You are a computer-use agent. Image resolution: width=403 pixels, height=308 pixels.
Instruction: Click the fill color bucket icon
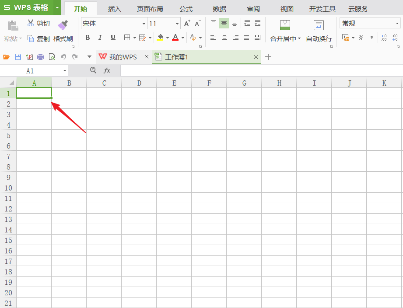[x=160, y=38]
